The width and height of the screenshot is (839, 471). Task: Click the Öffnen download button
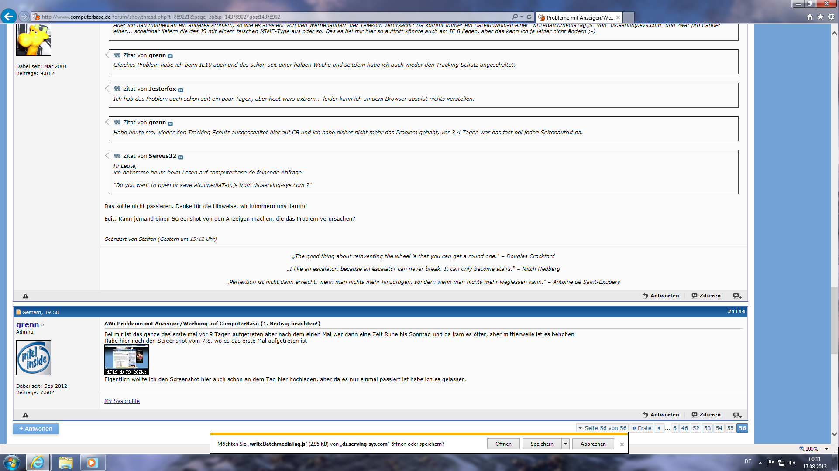[x=503, y=444]
